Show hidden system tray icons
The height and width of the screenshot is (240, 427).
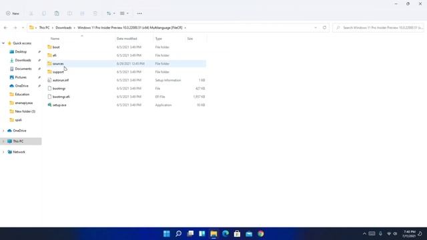coord(364,233)
